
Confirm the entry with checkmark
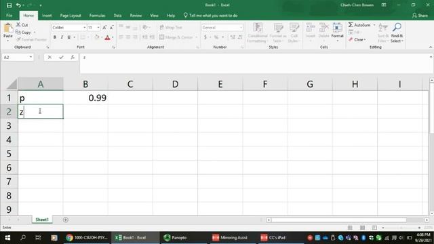(x=61, y=57)
